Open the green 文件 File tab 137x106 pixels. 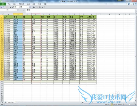point(3,4)
